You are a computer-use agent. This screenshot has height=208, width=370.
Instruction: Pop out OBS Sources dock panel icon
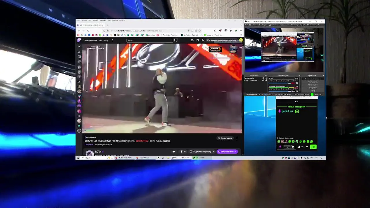pos(266,75)
